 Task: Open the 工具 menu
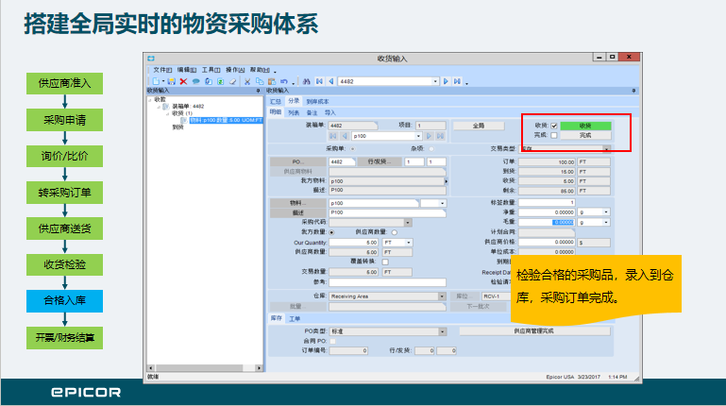(211, 70)
